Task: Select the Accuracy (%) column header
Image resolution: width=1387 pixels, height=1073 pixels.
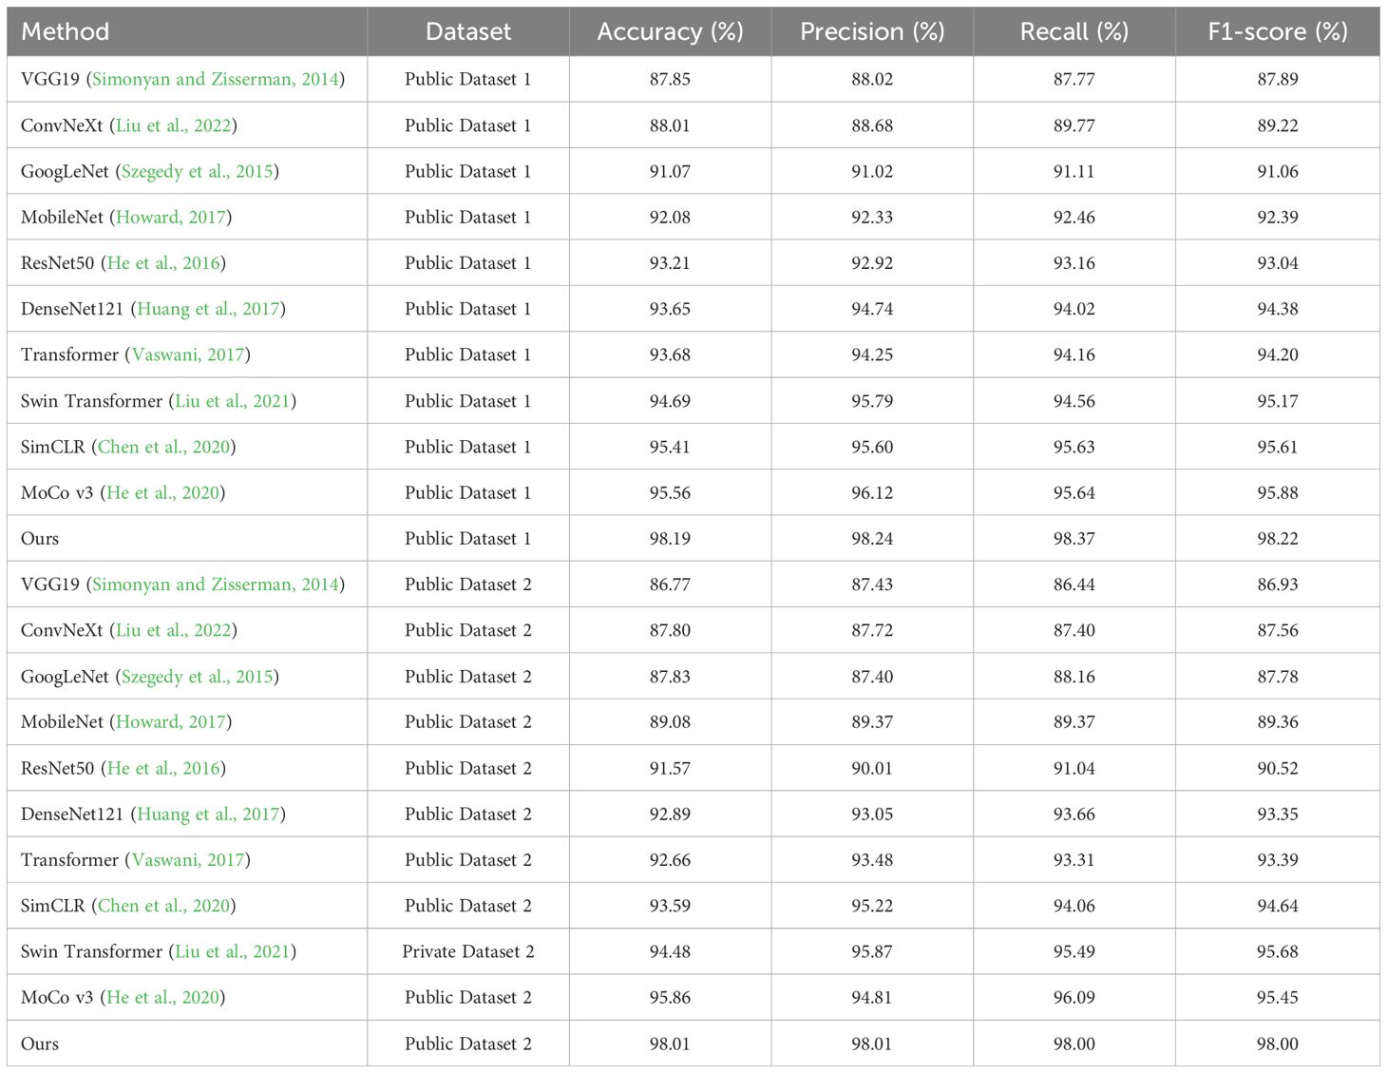Action: point(670,32)
